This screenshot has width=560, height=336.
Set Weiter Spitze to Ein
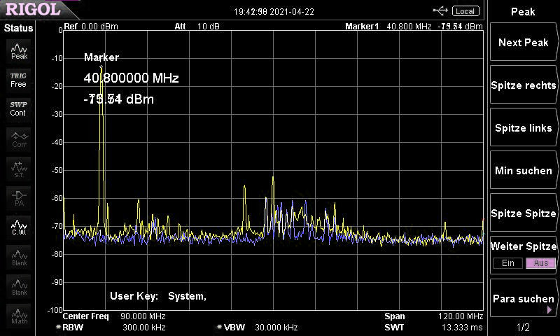(508, 263)
